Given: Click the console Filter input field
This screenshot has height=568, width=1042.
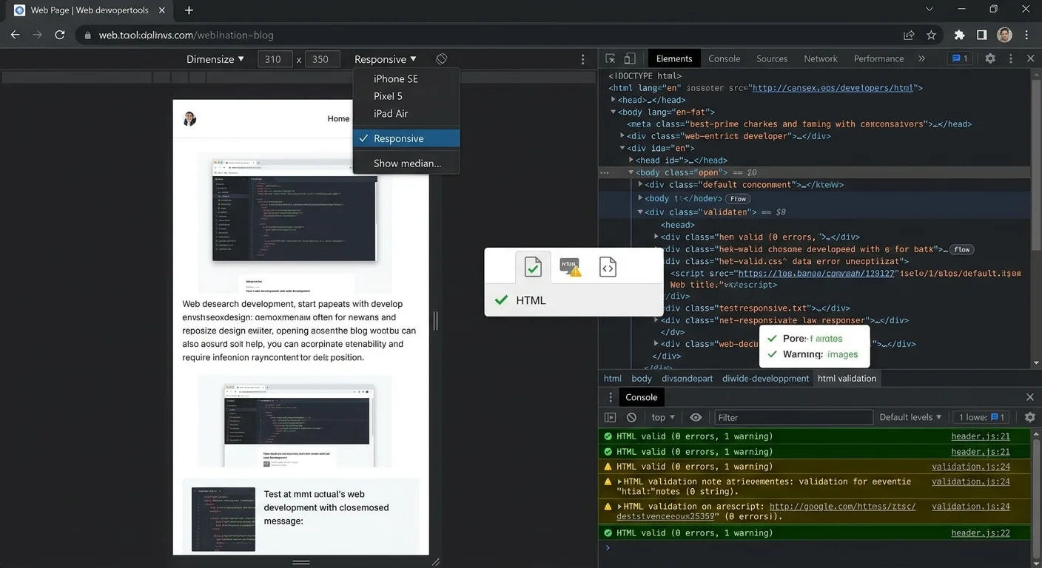Looking at the screenshot, I should coord(793,417).
